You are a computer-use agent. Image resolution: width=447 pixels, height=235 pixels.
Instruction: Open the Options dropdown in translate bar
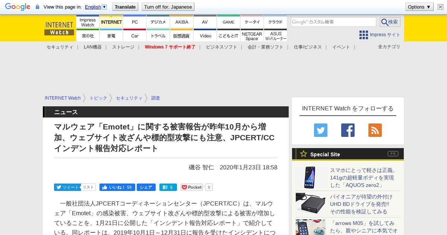[419, 7]
